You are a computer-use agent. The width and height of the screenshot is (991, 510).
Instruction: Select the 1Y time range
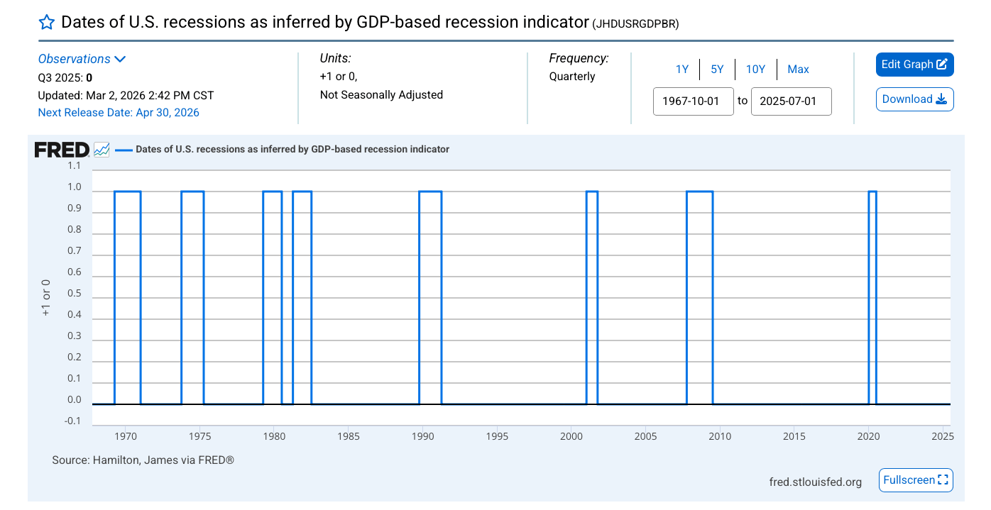(681, 70)
